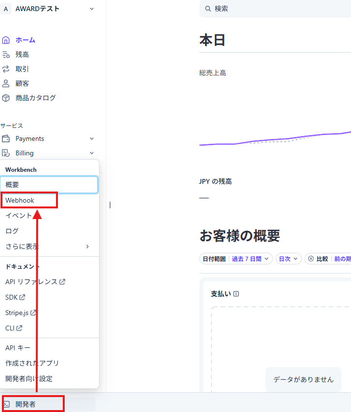Expand the Billing section chevron
351x412 pixels.
click(92, 153)
